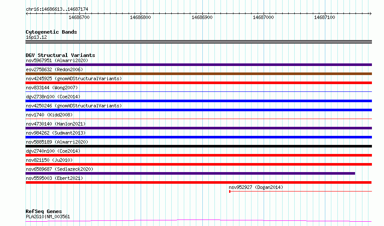The height and width of the screenshot is (226, 384).
Task: Click the red nsv4245925 variant bar
Action: [198, 83]
